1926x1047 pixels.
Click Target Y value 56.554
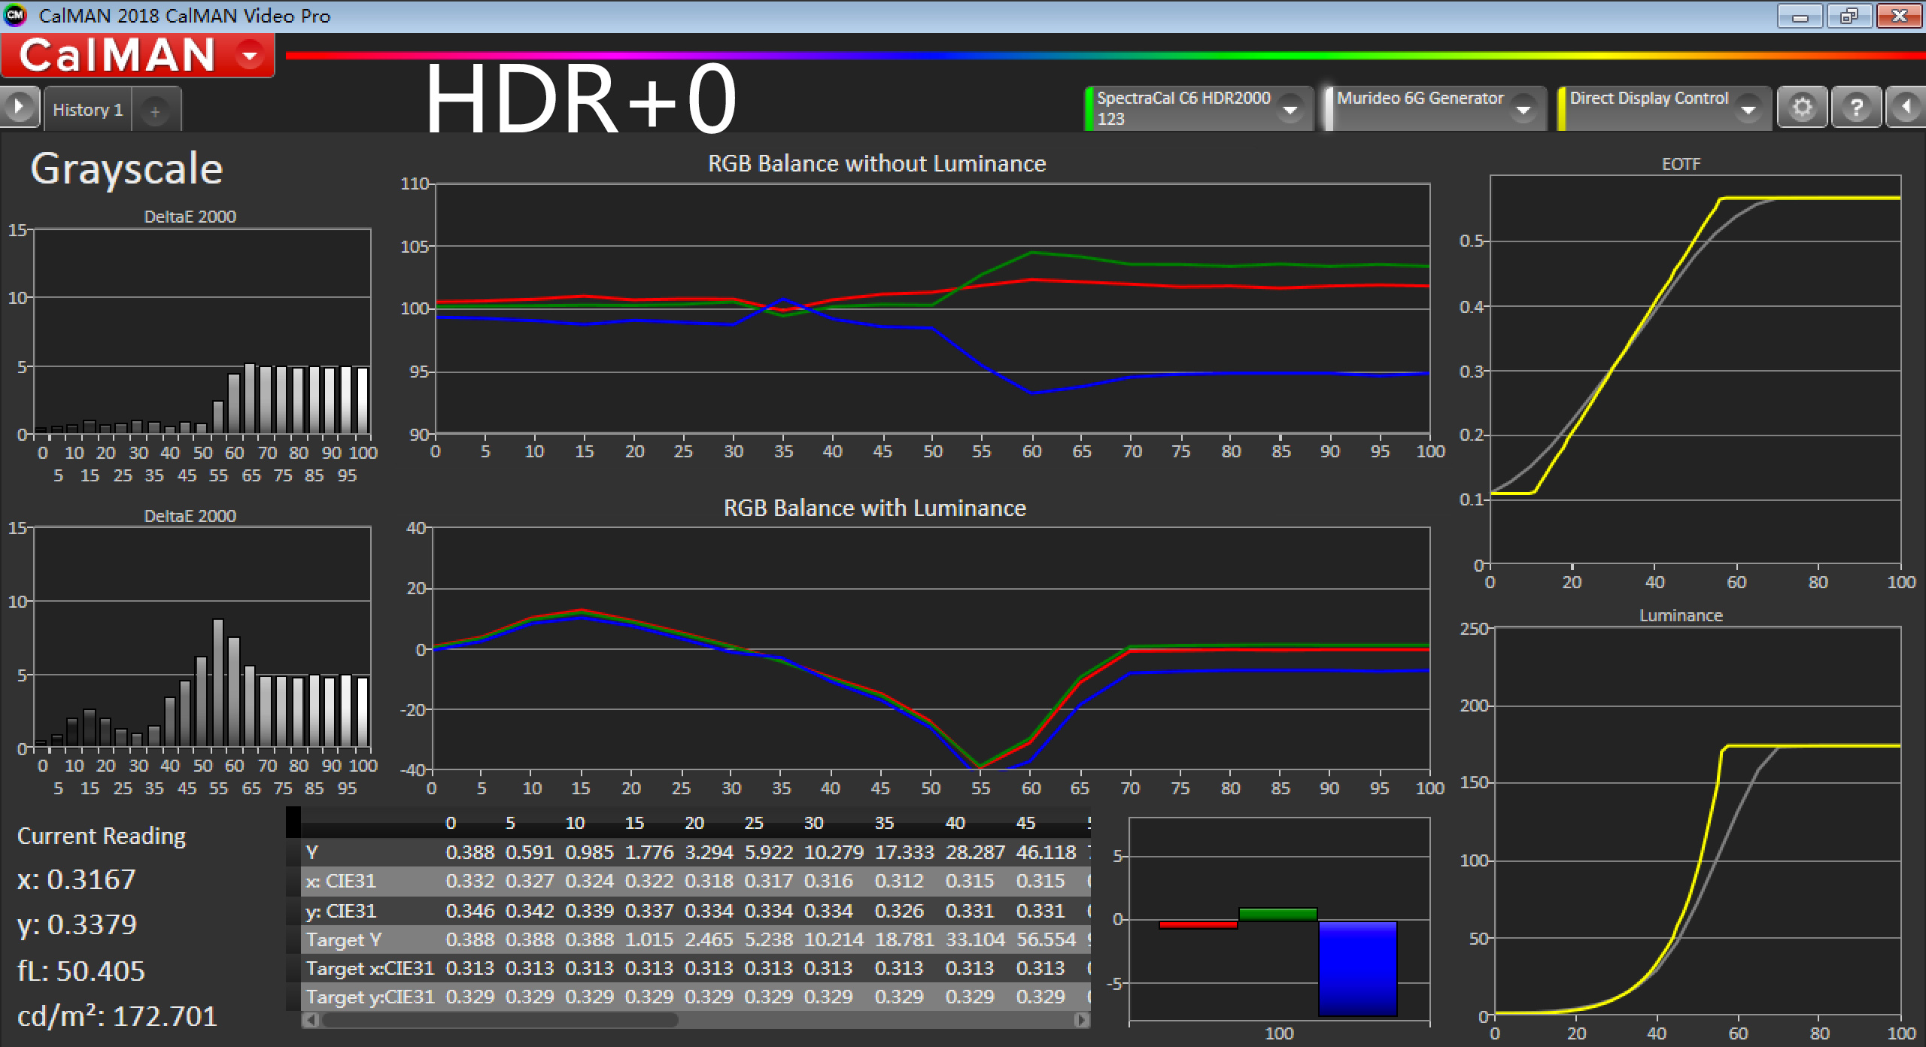pos(1046,939)
